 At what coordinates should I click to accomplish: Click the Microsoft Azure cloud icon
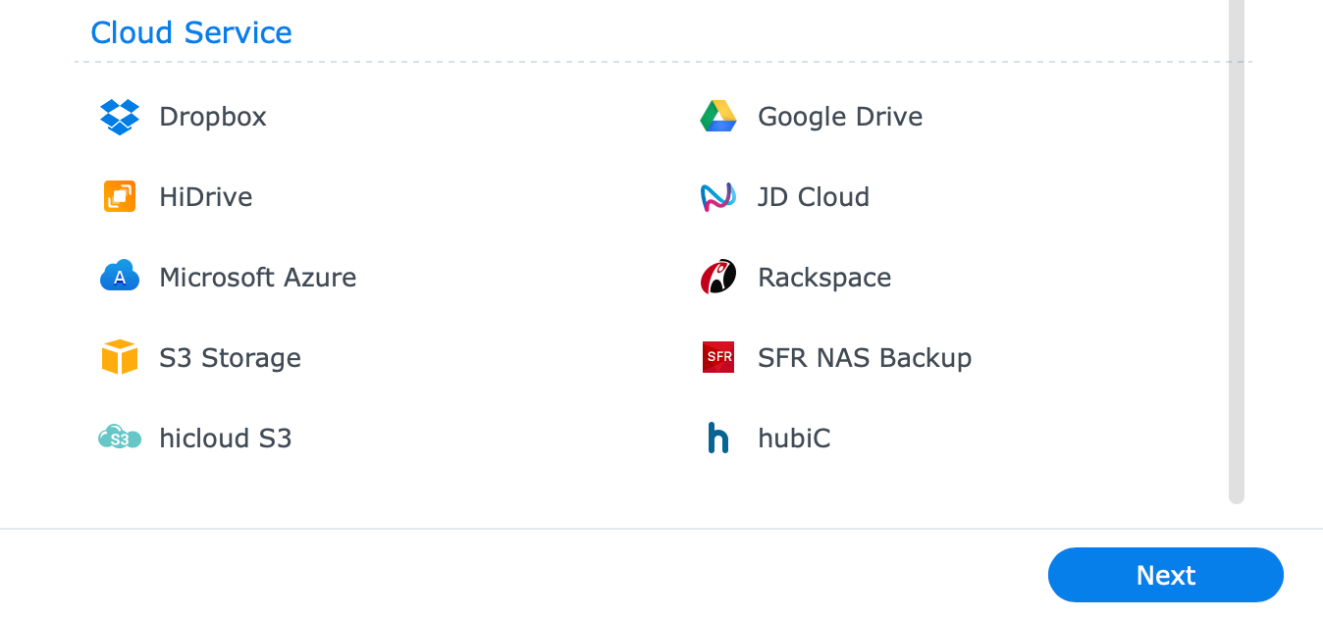click(x=120, y=277)
